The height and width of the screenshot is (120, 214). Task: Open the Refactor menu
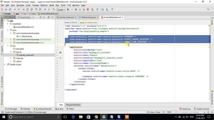[x=44, y=5]
